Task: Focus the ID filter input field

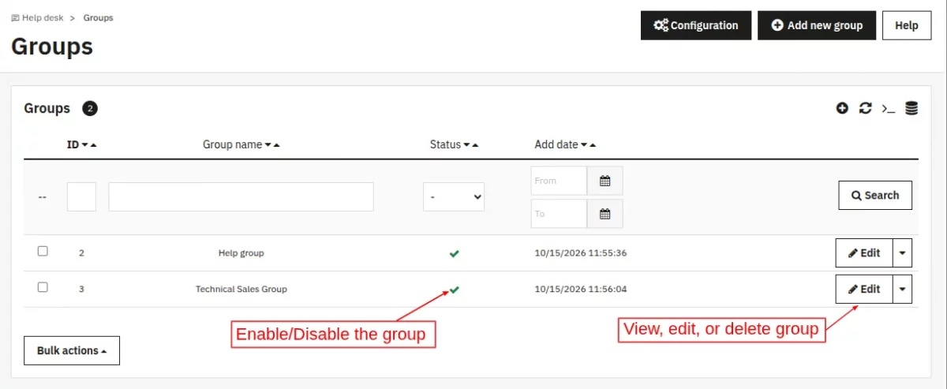Action: tap(81, 196)
